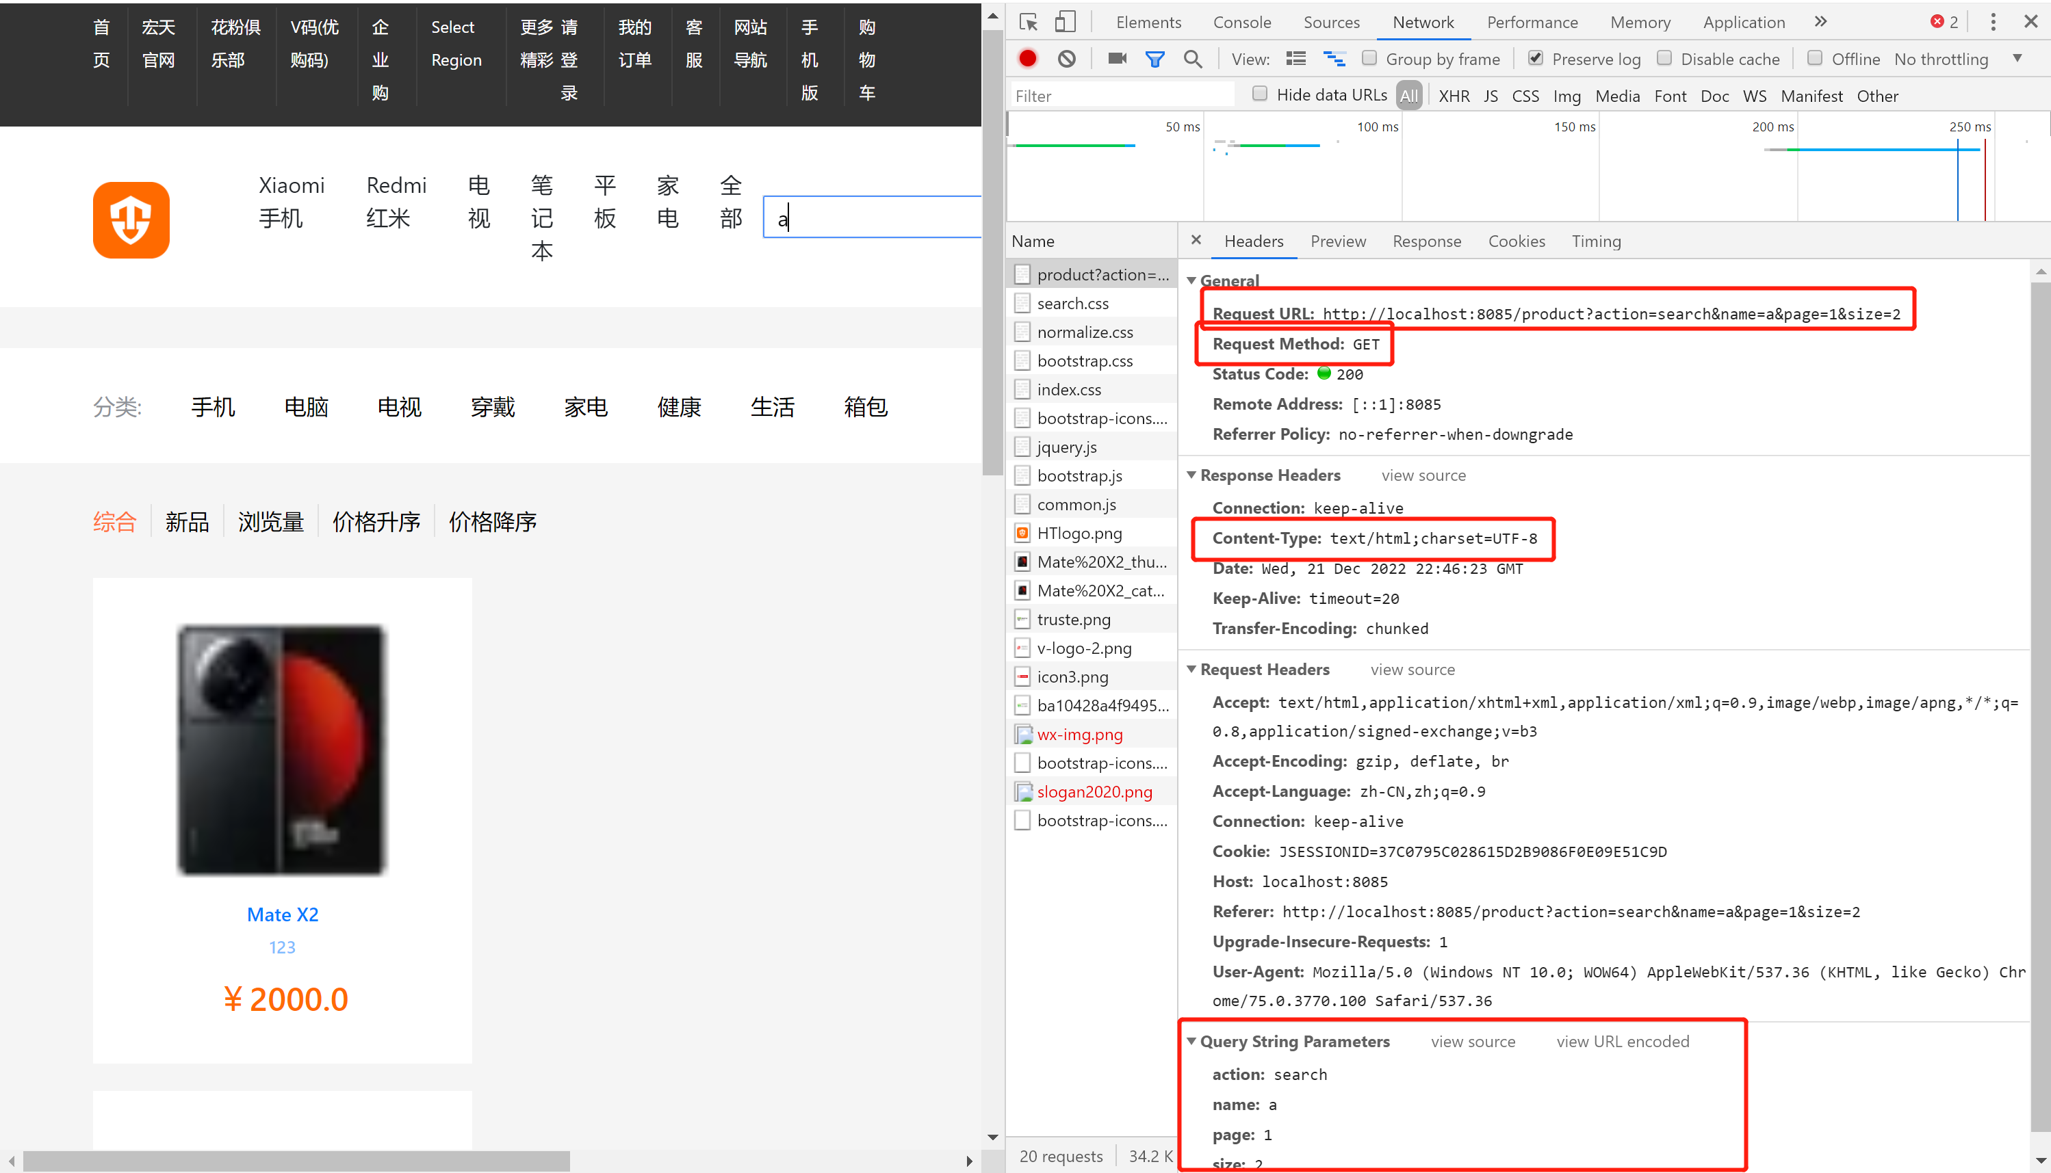Image resolution: width=2051 pixels, height=1173 pixels.
Task: Toggle the network filter funnel icon
Action: pyautogui.click(x=1155, y=59)
